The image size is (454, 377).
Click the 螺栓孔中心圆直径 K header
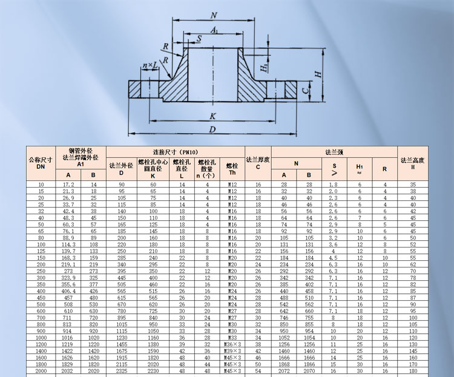point(153,168)
